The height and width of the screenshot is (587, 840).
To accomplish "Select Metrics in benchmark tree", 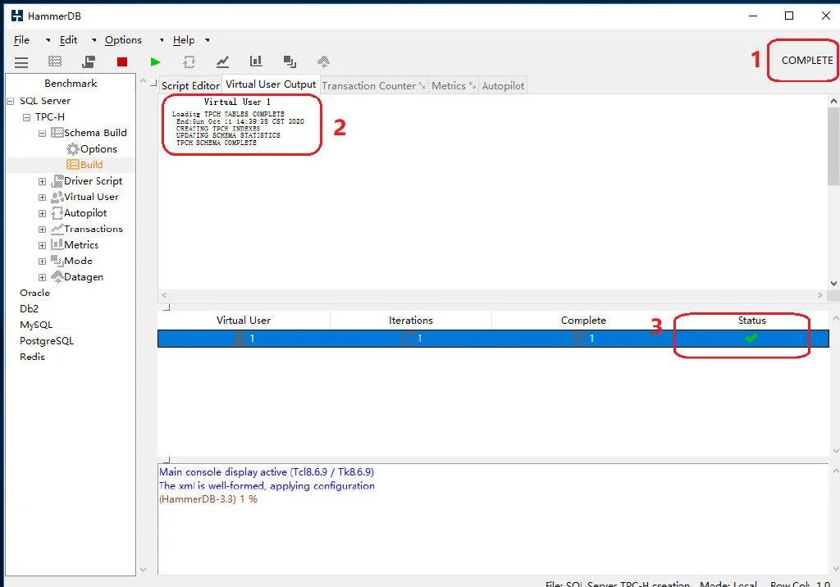I will pyautogui.click(x=81, y=245).
